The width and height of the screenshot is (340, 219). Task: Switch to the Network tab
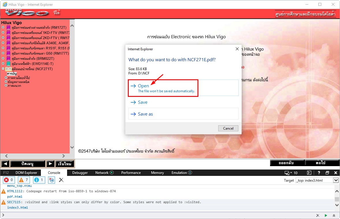pos(104,172)
